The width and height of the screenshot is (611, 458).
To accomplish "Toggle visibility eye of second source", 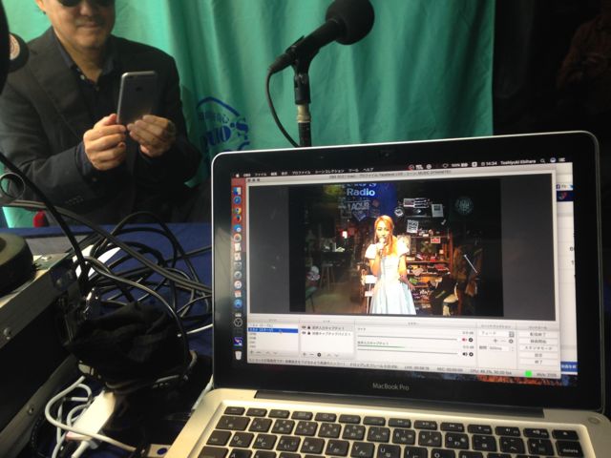I will point(304,333).
